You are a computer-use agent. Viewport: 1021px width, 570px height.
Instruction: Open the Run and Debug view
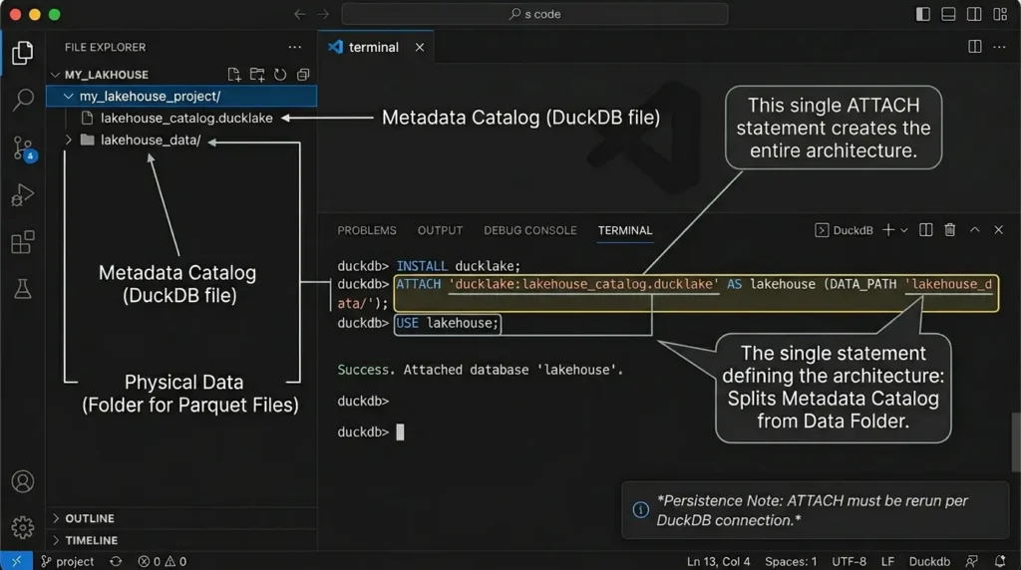pyautogui.click(x=23, y=194)
